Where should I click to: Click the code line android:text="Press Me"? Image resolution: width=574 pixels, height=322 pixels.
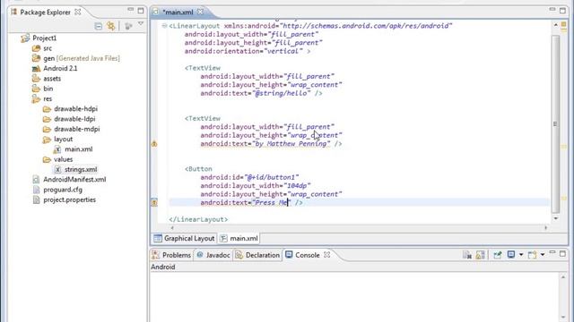[251, 203]
